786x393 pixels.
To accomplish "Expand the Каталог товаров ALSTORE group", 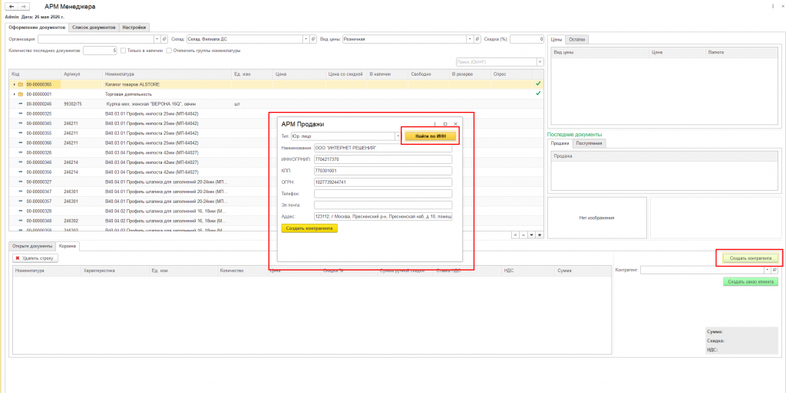I will pyautogui.click(x=14, y=84).
